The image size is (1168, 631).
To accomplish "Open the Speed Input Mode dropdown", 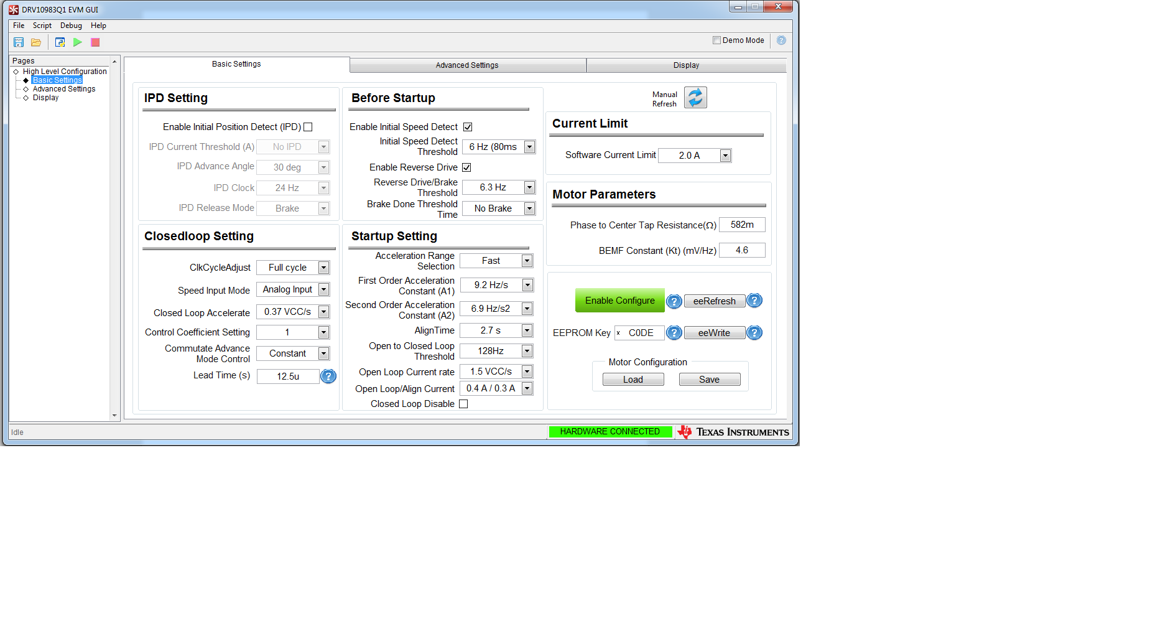I will click(x=293, y=289).
